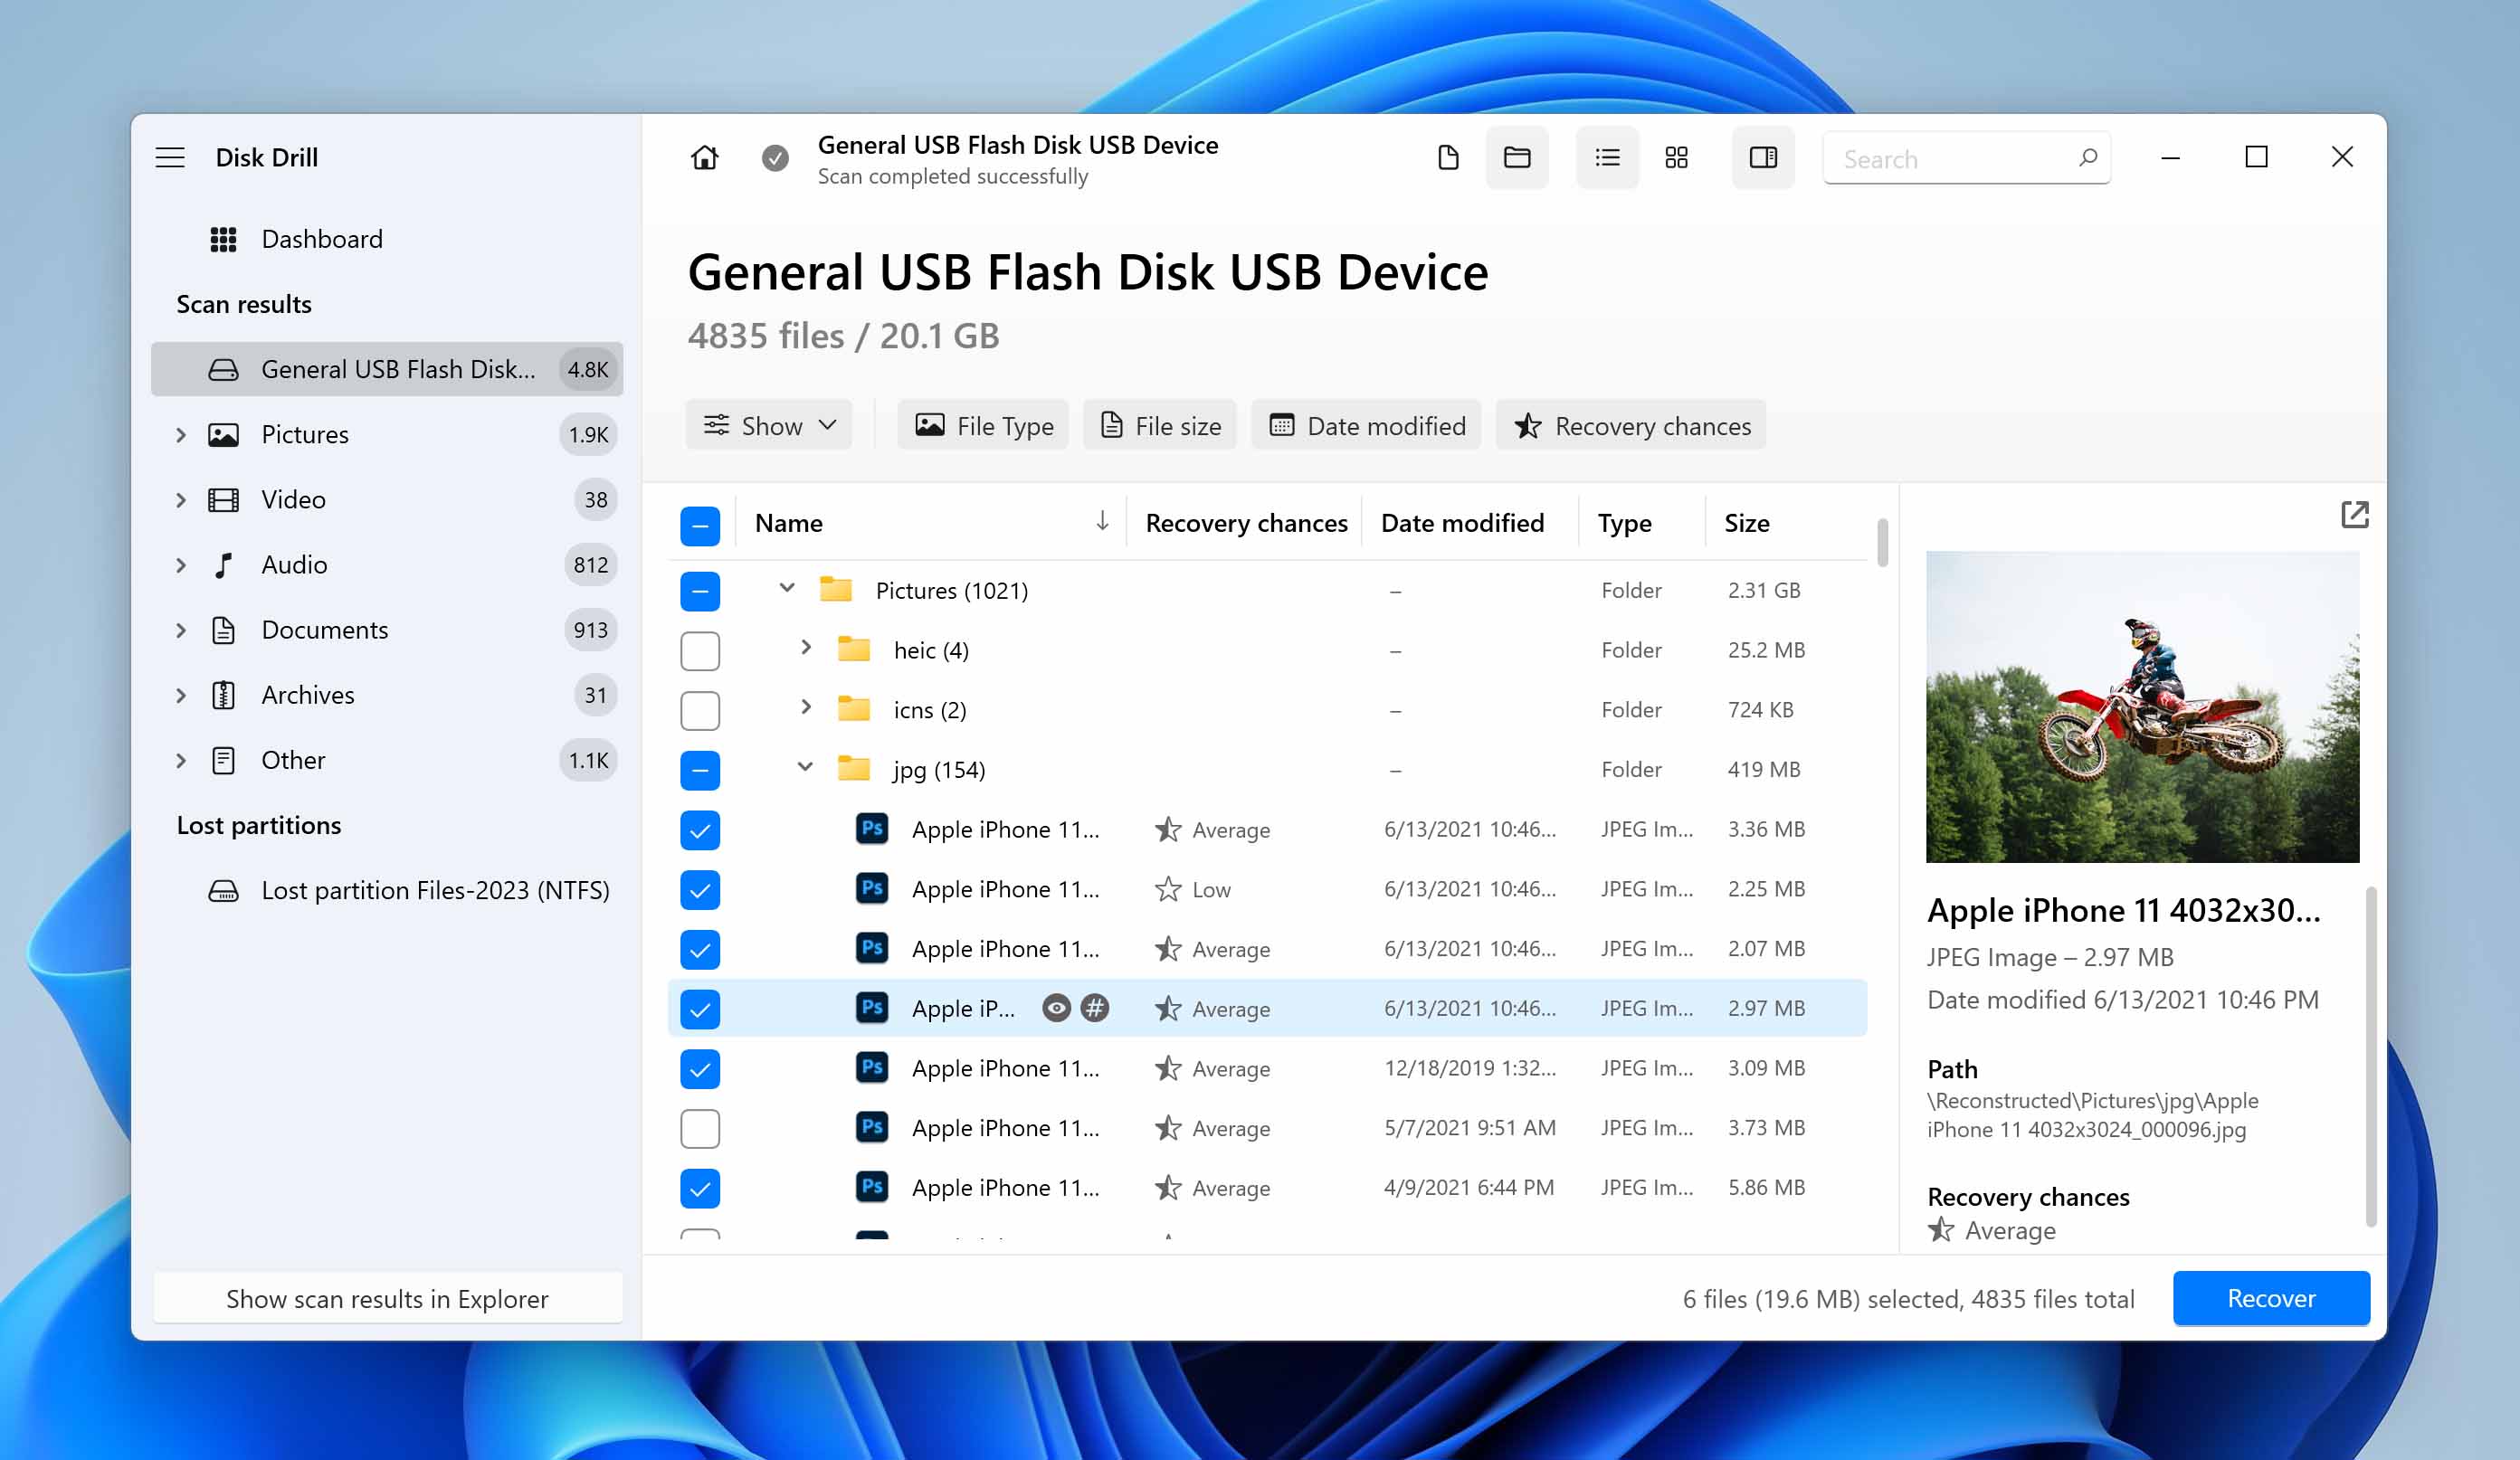Open the hamburger menu next to Disk Drill
This screenshot has height=1460, width=2520.
170,157
